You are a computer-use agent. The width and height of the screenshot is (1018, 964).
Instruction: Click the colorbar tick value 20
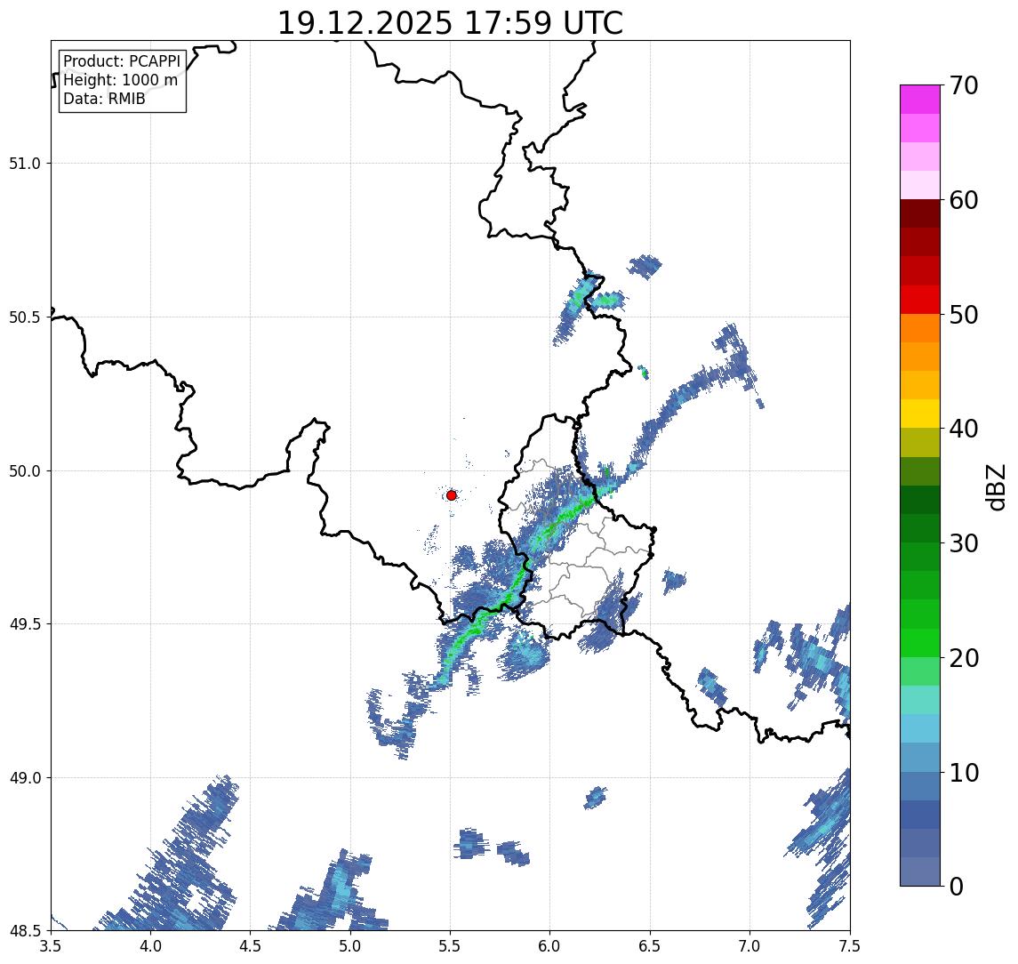pyautogui.click(x=964, y=658)
